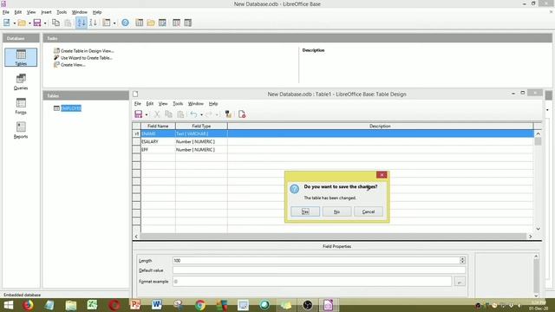Screen dimensions: 555x312
Task: Open the Queries section in Database pane
Action: click(21, 81)
